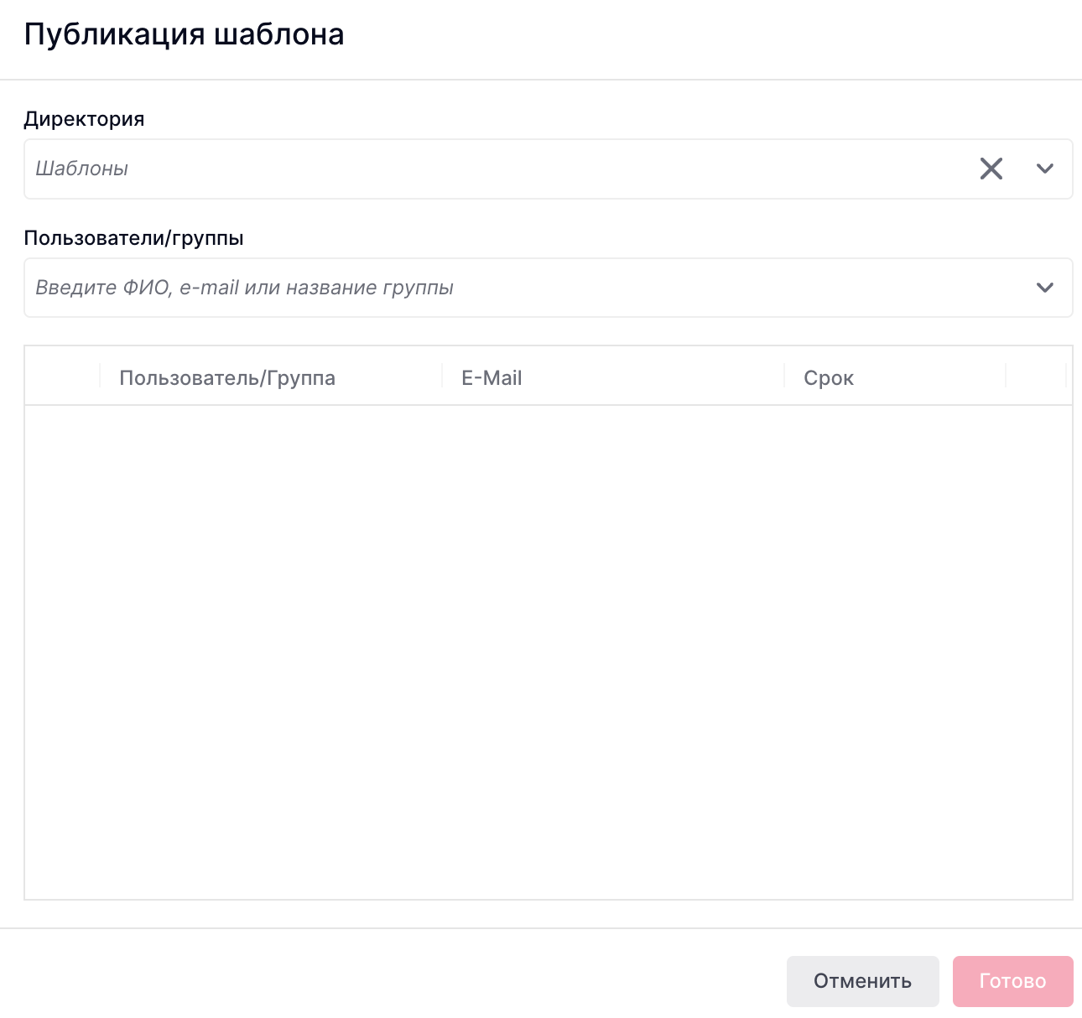1082x1018 pixels.
Task: Click the empty first column header cell
Action: 62,377
